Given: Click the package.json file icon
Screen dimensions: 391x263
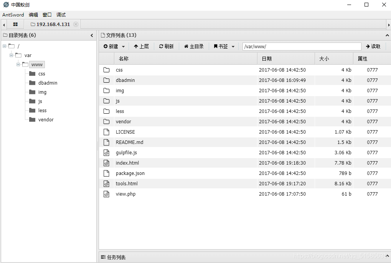Looking at the screenshot, I should 106,173.
